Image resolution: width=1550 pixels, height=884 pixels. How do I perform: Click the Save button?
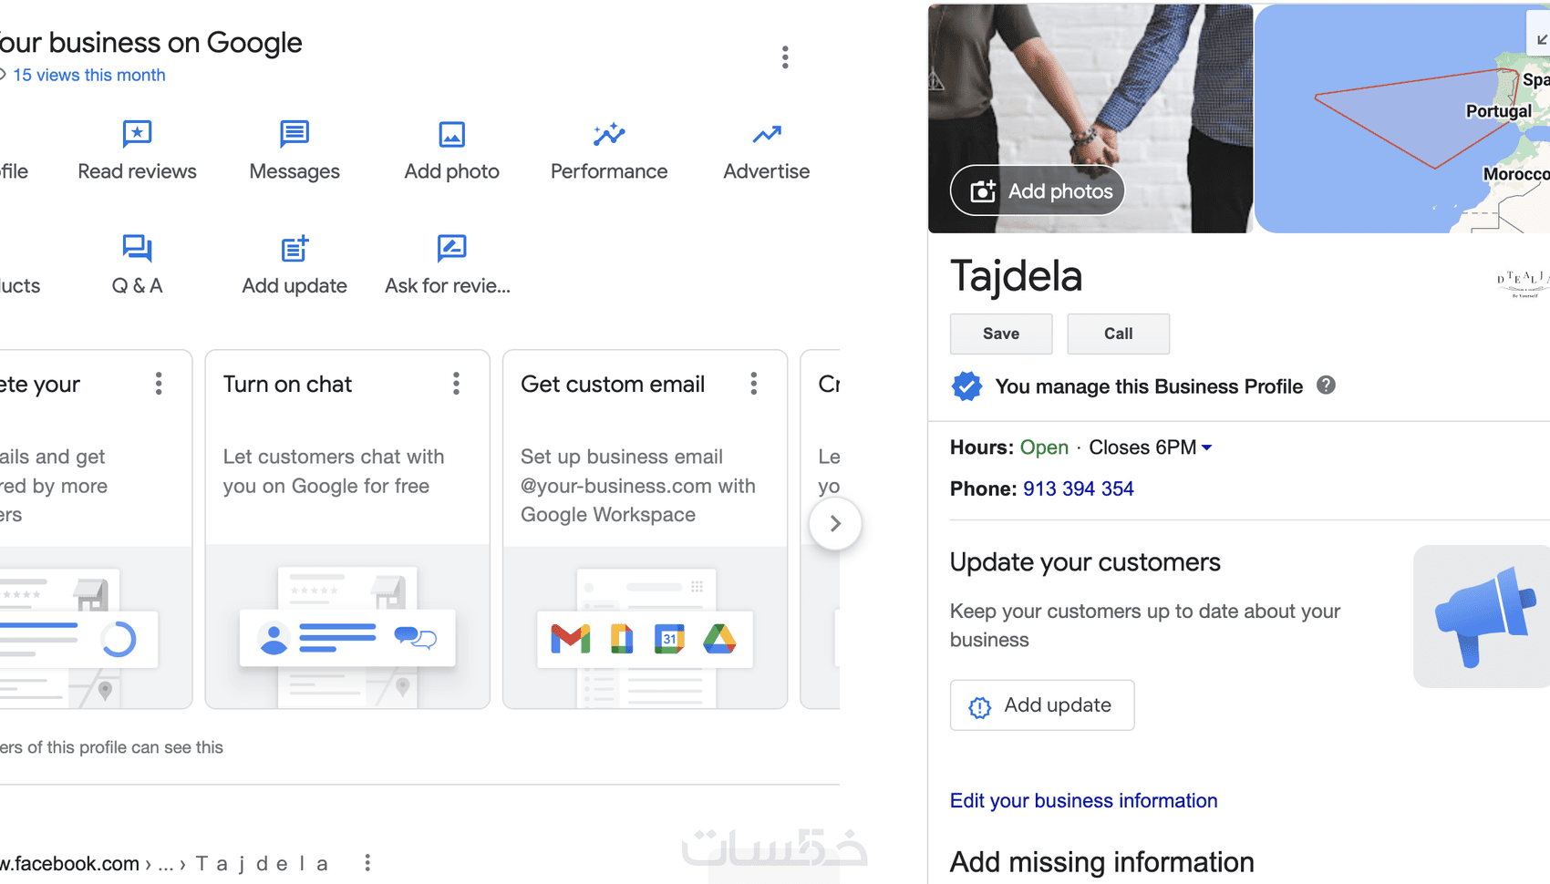pos(1000,334)
